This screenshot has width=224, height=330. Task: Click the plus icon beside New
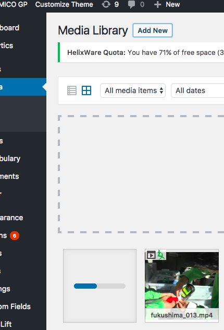tap(157, 4)
